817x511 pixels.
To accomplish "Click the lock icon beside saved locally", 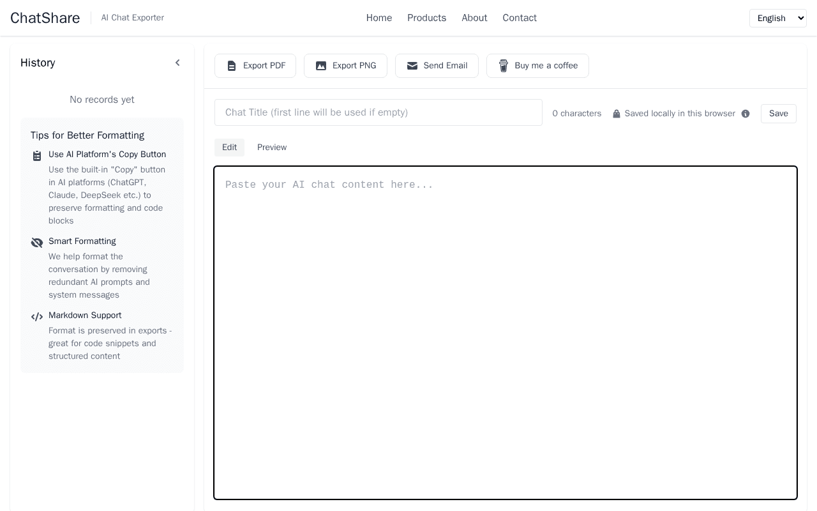I will (x=617, y=114).
